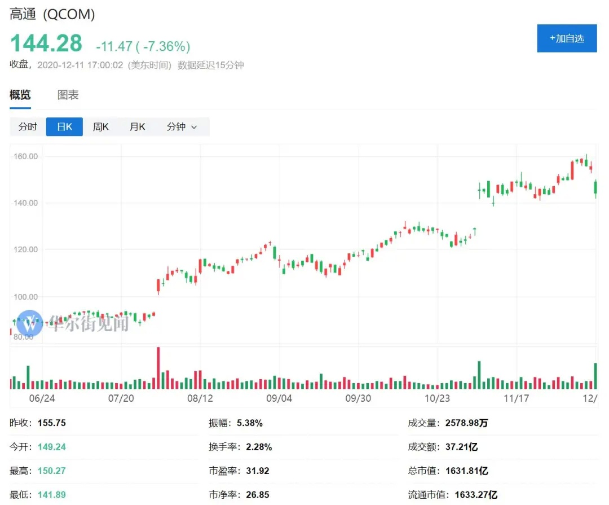Click the 160.00 price axis label
Viewport: 609px width, 505px height.
[x=25, y=156]
